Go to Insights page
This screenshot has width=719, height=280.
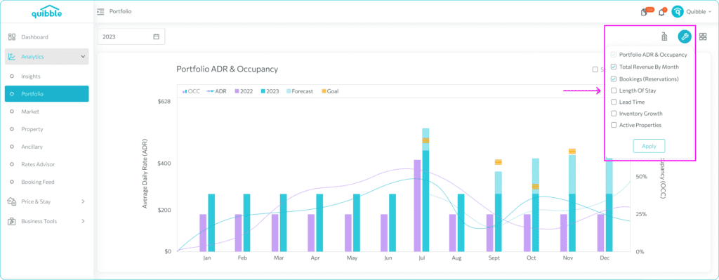point(31,76)
